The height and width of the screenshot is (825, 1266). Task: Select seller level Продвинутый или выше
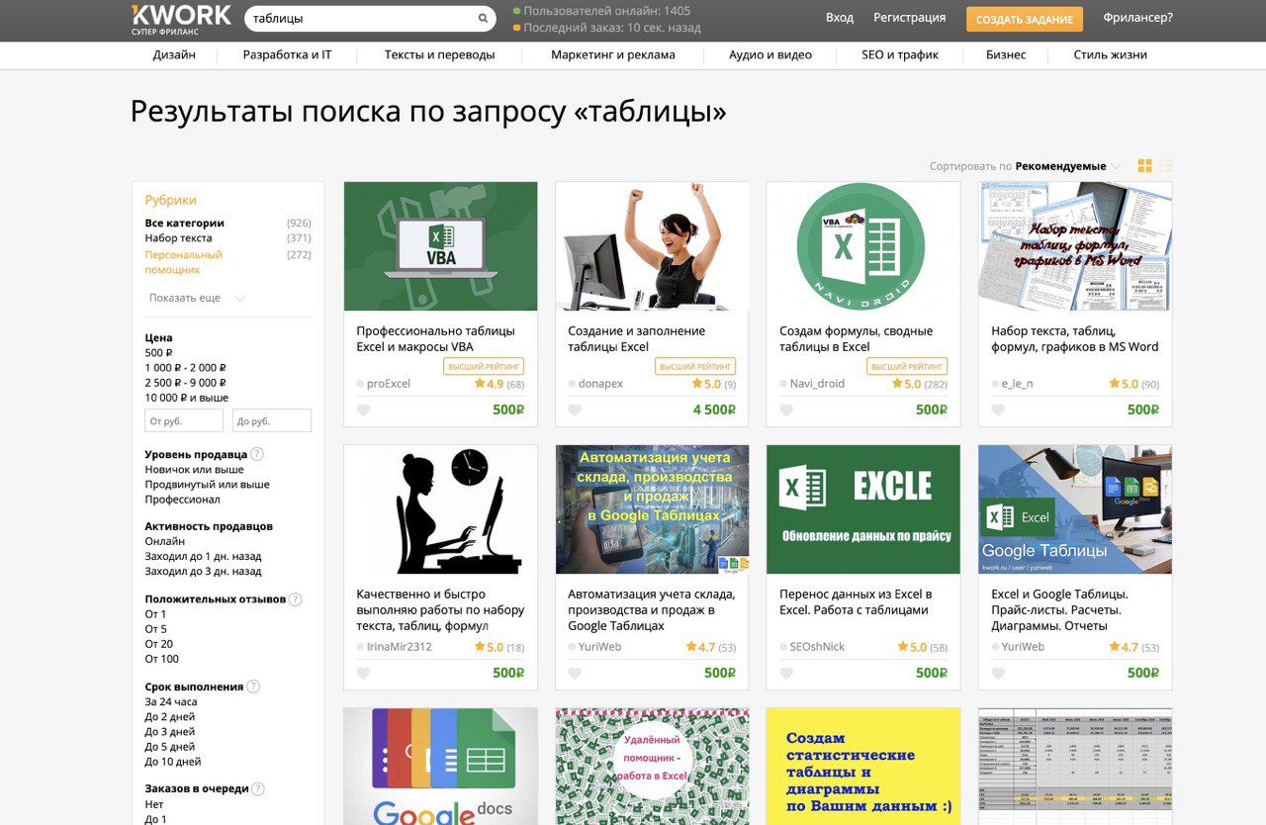point(207,485)
